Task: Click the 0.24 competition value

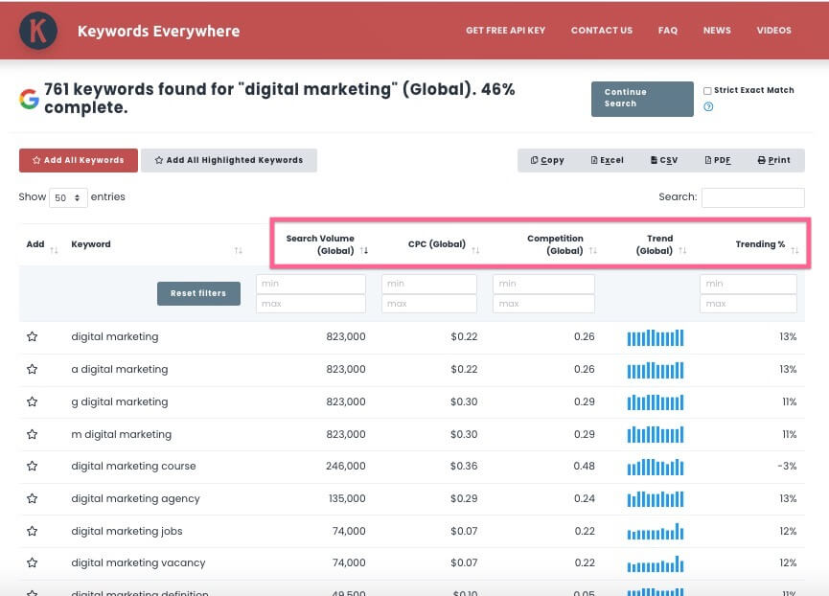Action: [x=585, y=499]
